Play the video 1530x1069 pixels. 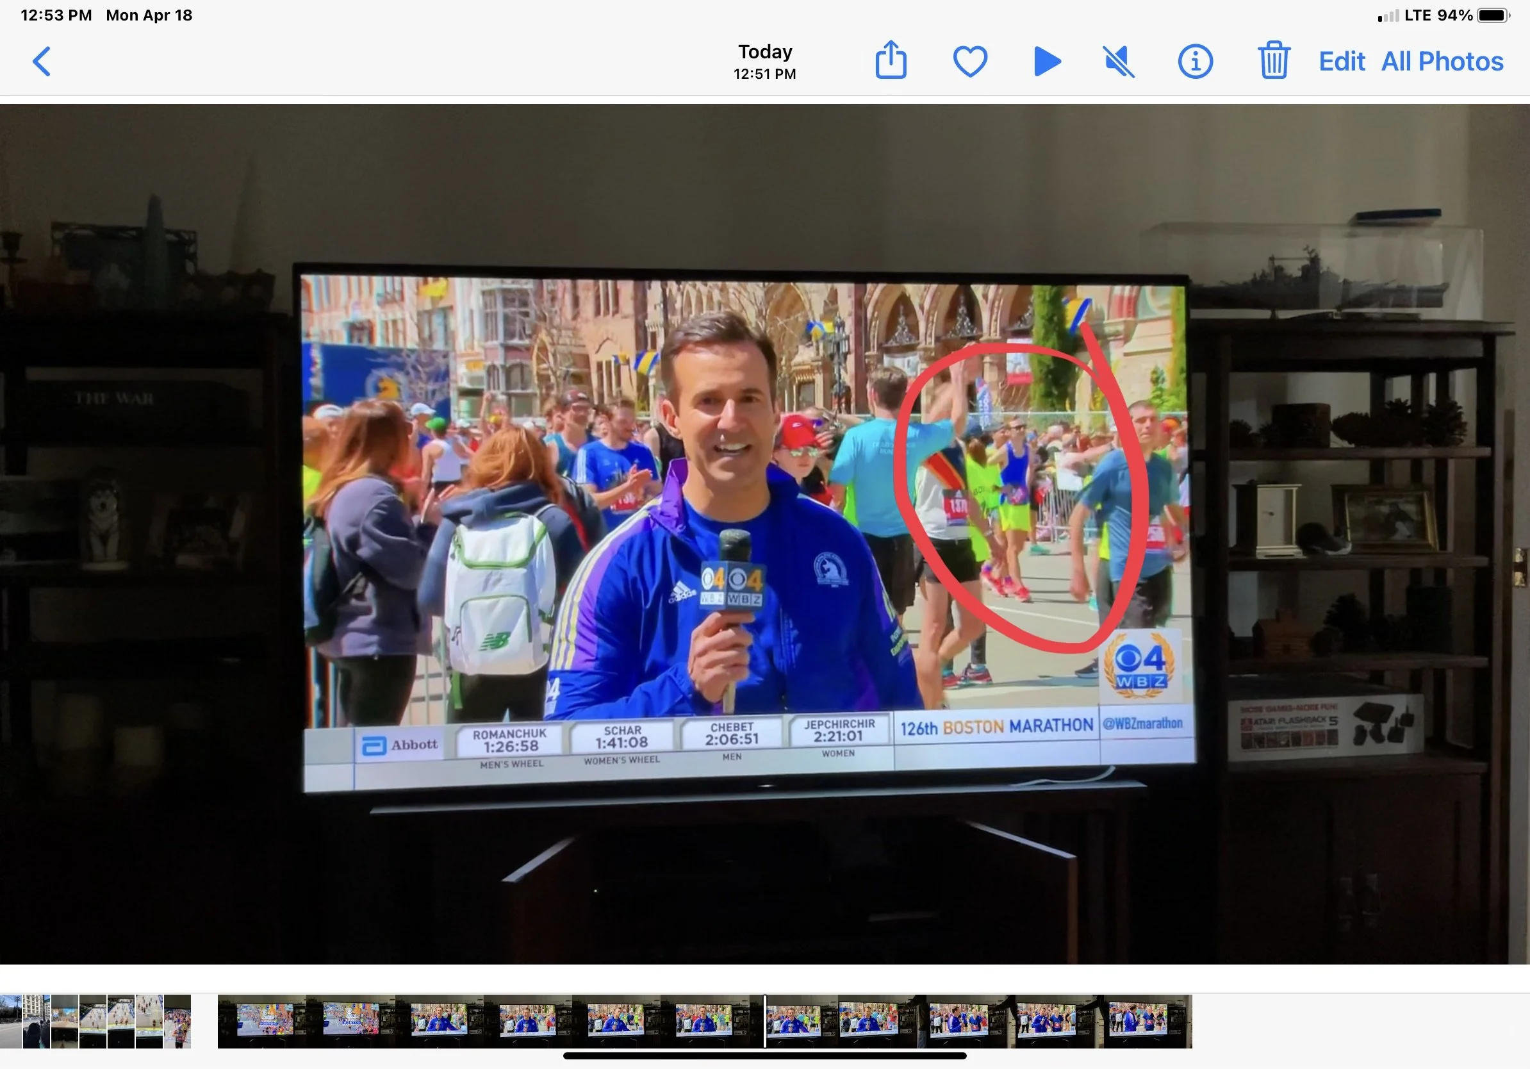pyautogui.click(x=1047, y=62)
